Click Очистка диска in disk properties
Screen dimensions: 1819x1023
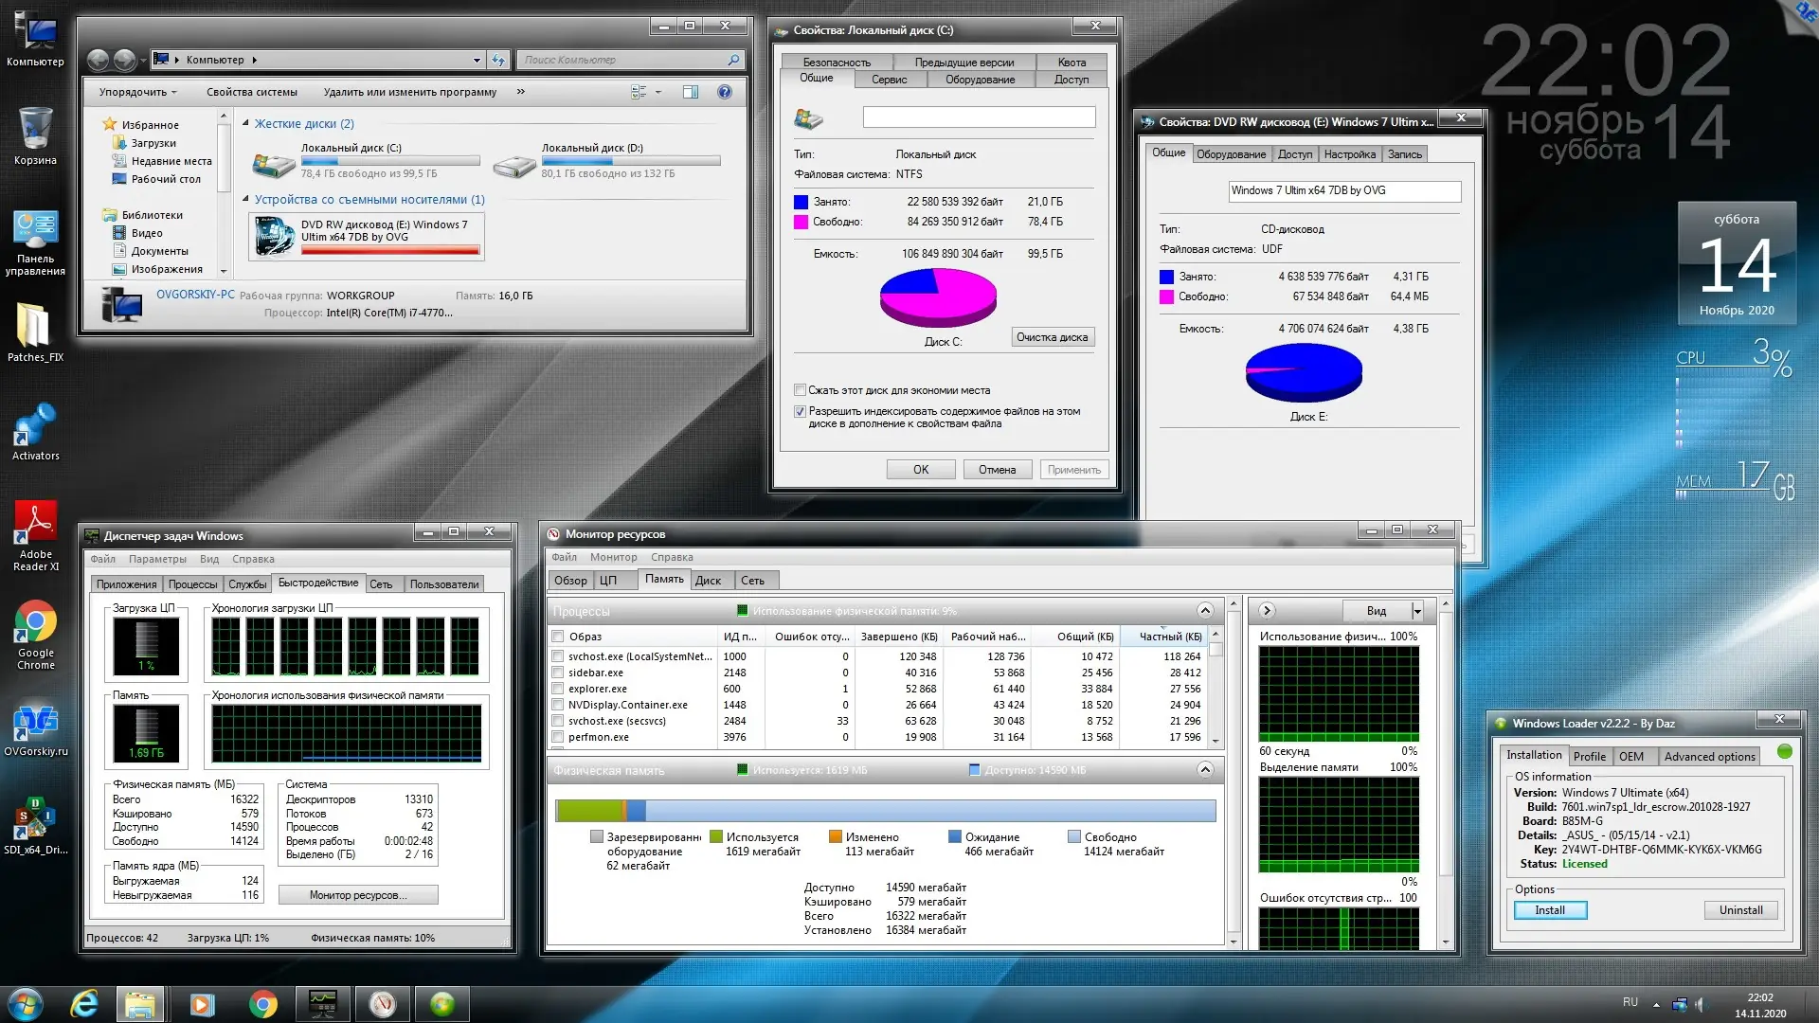point(1052,336)
